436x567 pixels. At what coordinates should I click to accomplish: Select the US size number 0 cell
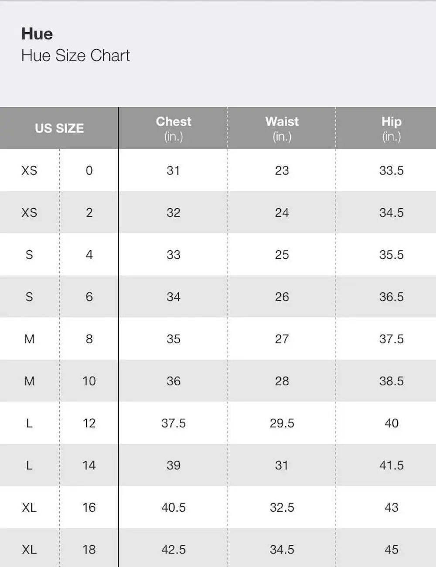pos(89,170)
